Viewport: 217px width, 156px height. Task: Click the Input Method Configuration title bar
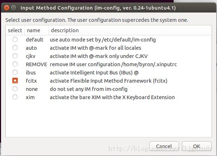tap(98, 8)
